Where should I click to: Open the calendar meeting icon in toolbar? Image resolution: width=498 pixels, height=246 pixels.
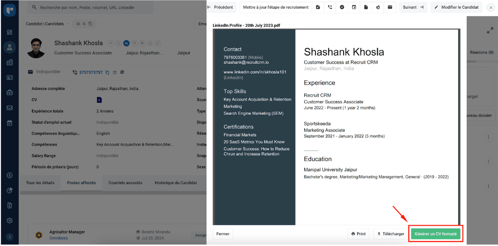pos(354,7)
